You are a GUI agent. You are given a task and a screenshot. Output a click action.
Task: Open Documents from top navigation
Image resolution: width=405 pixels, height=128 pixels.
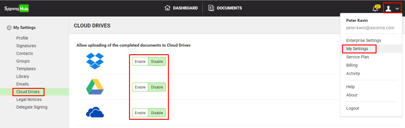(225, 8)
